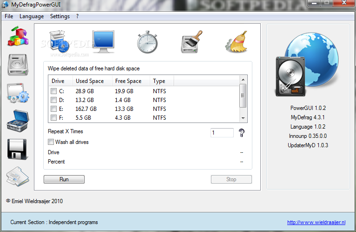Click the 5.5 GB used space cell

pyautogui.click(x=83, y=118)
